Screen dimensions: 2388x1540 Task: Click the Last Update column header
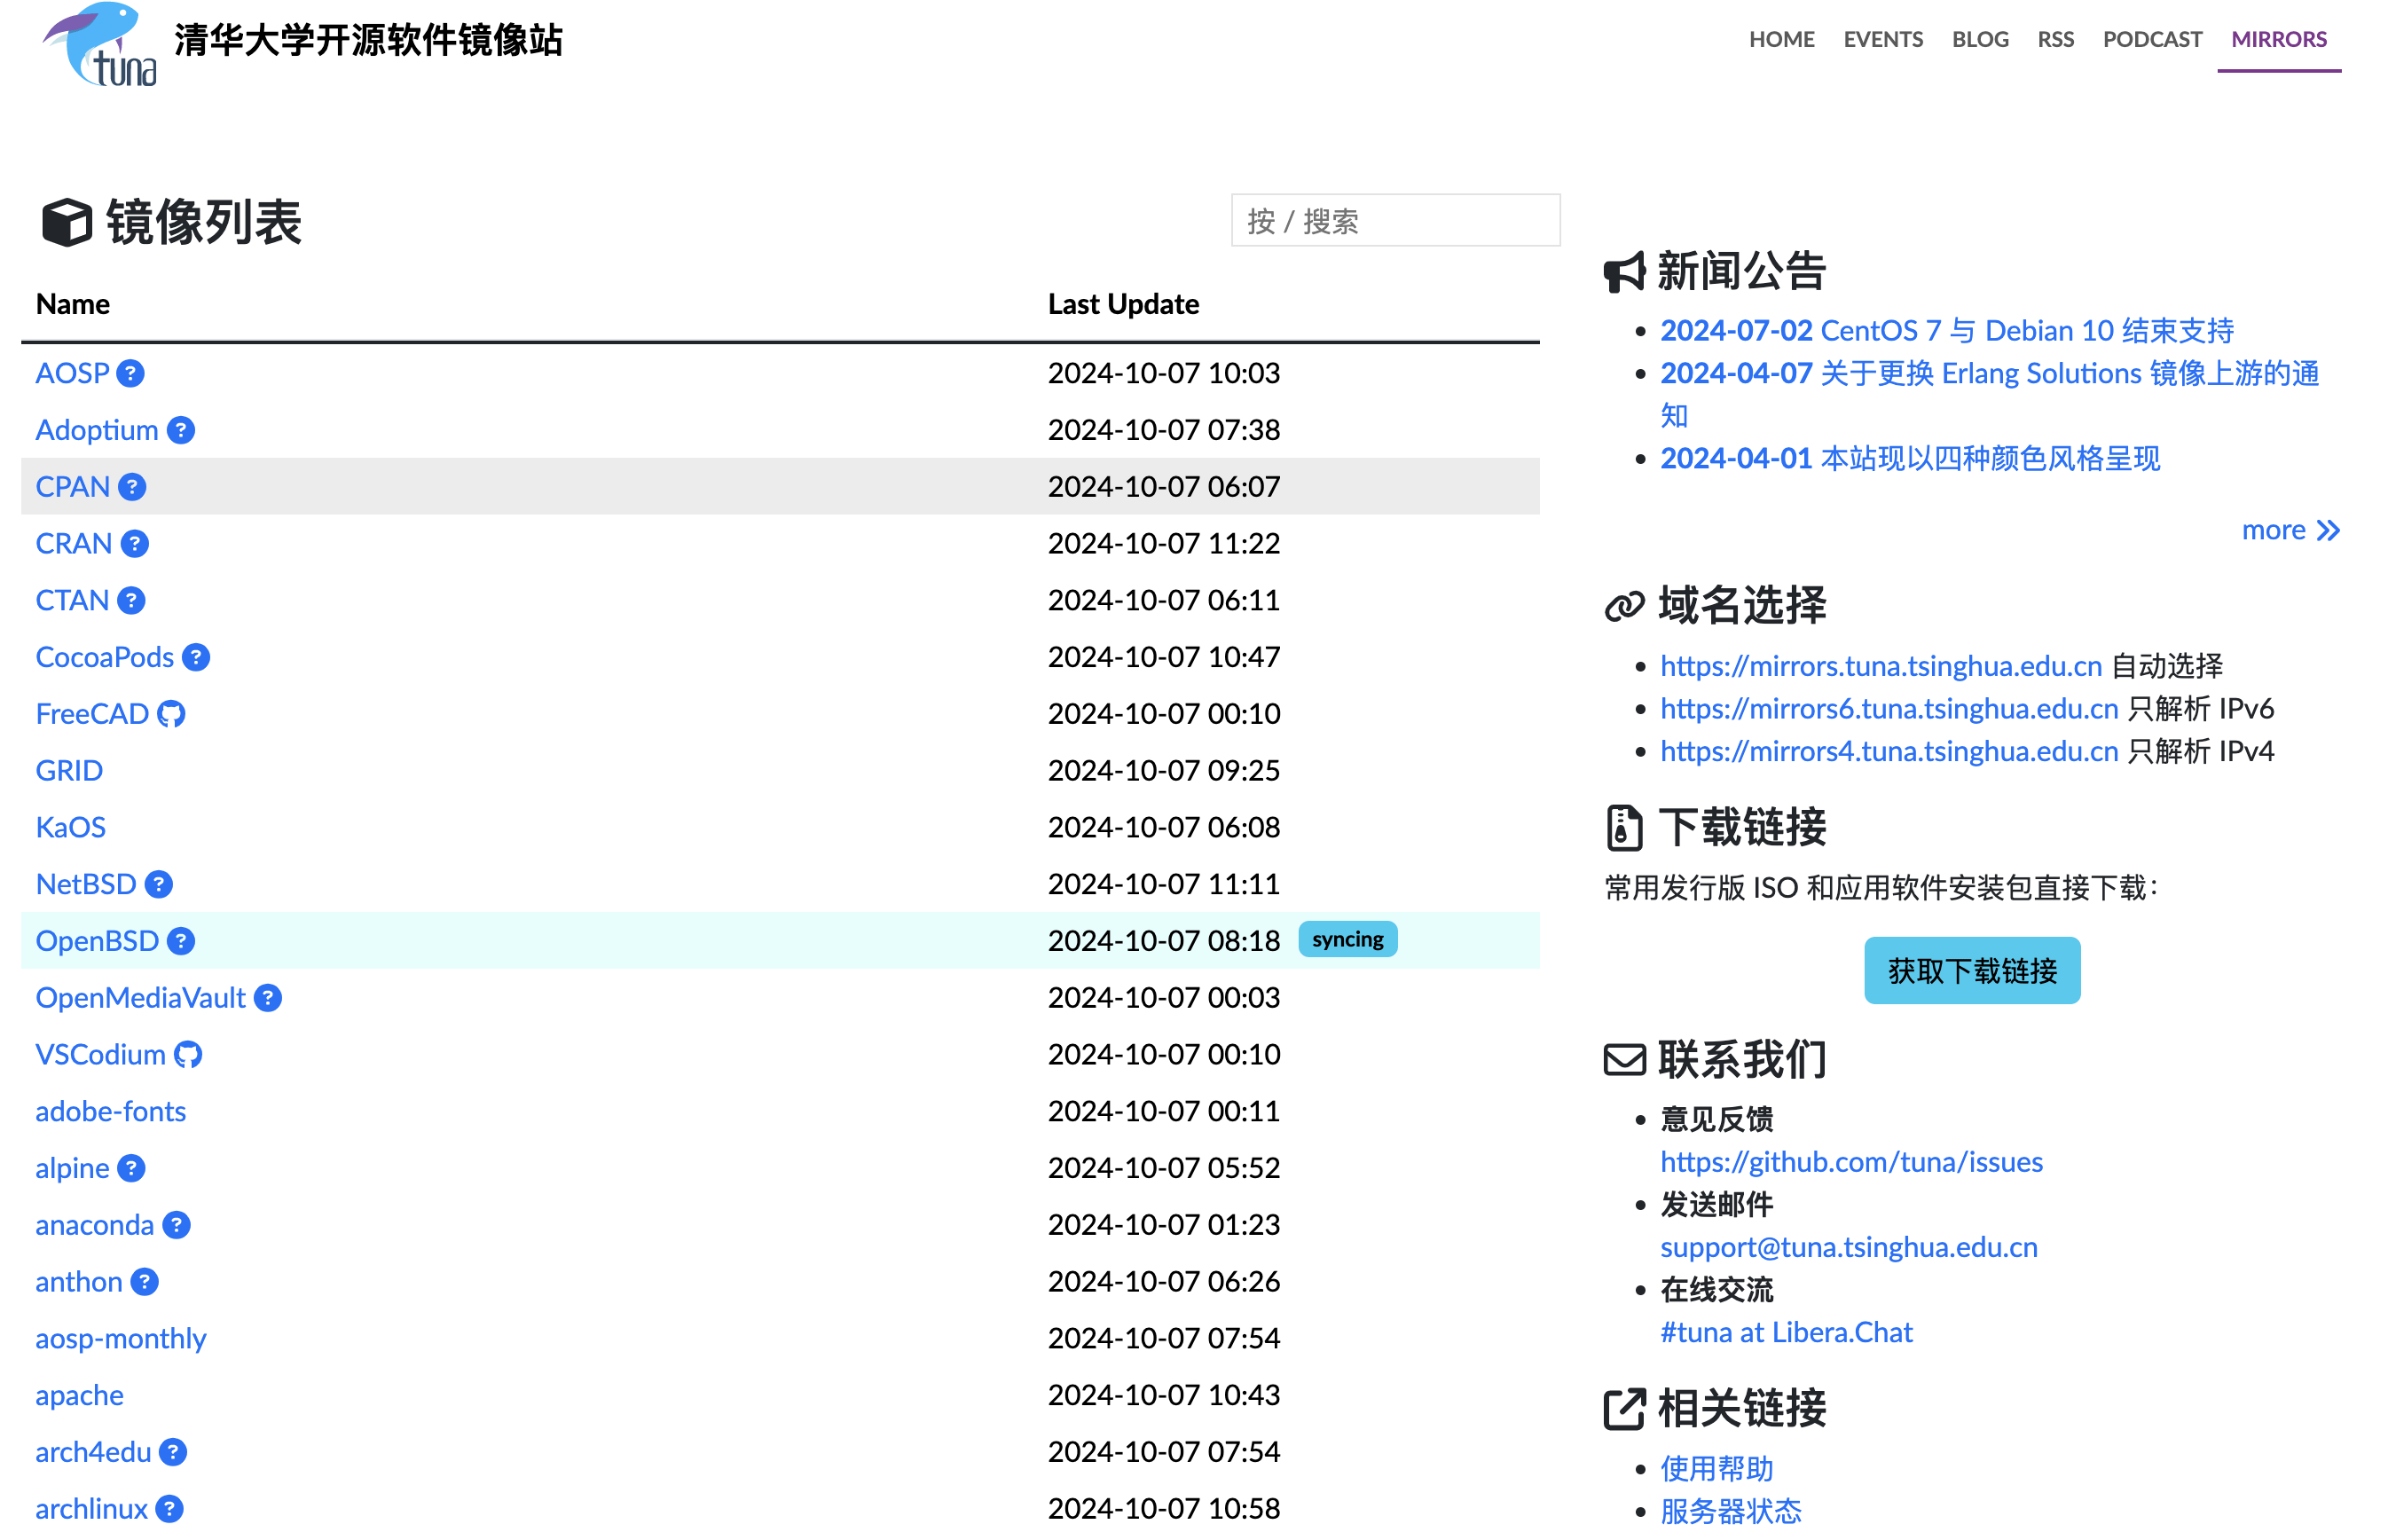(x=1123, y=304)
